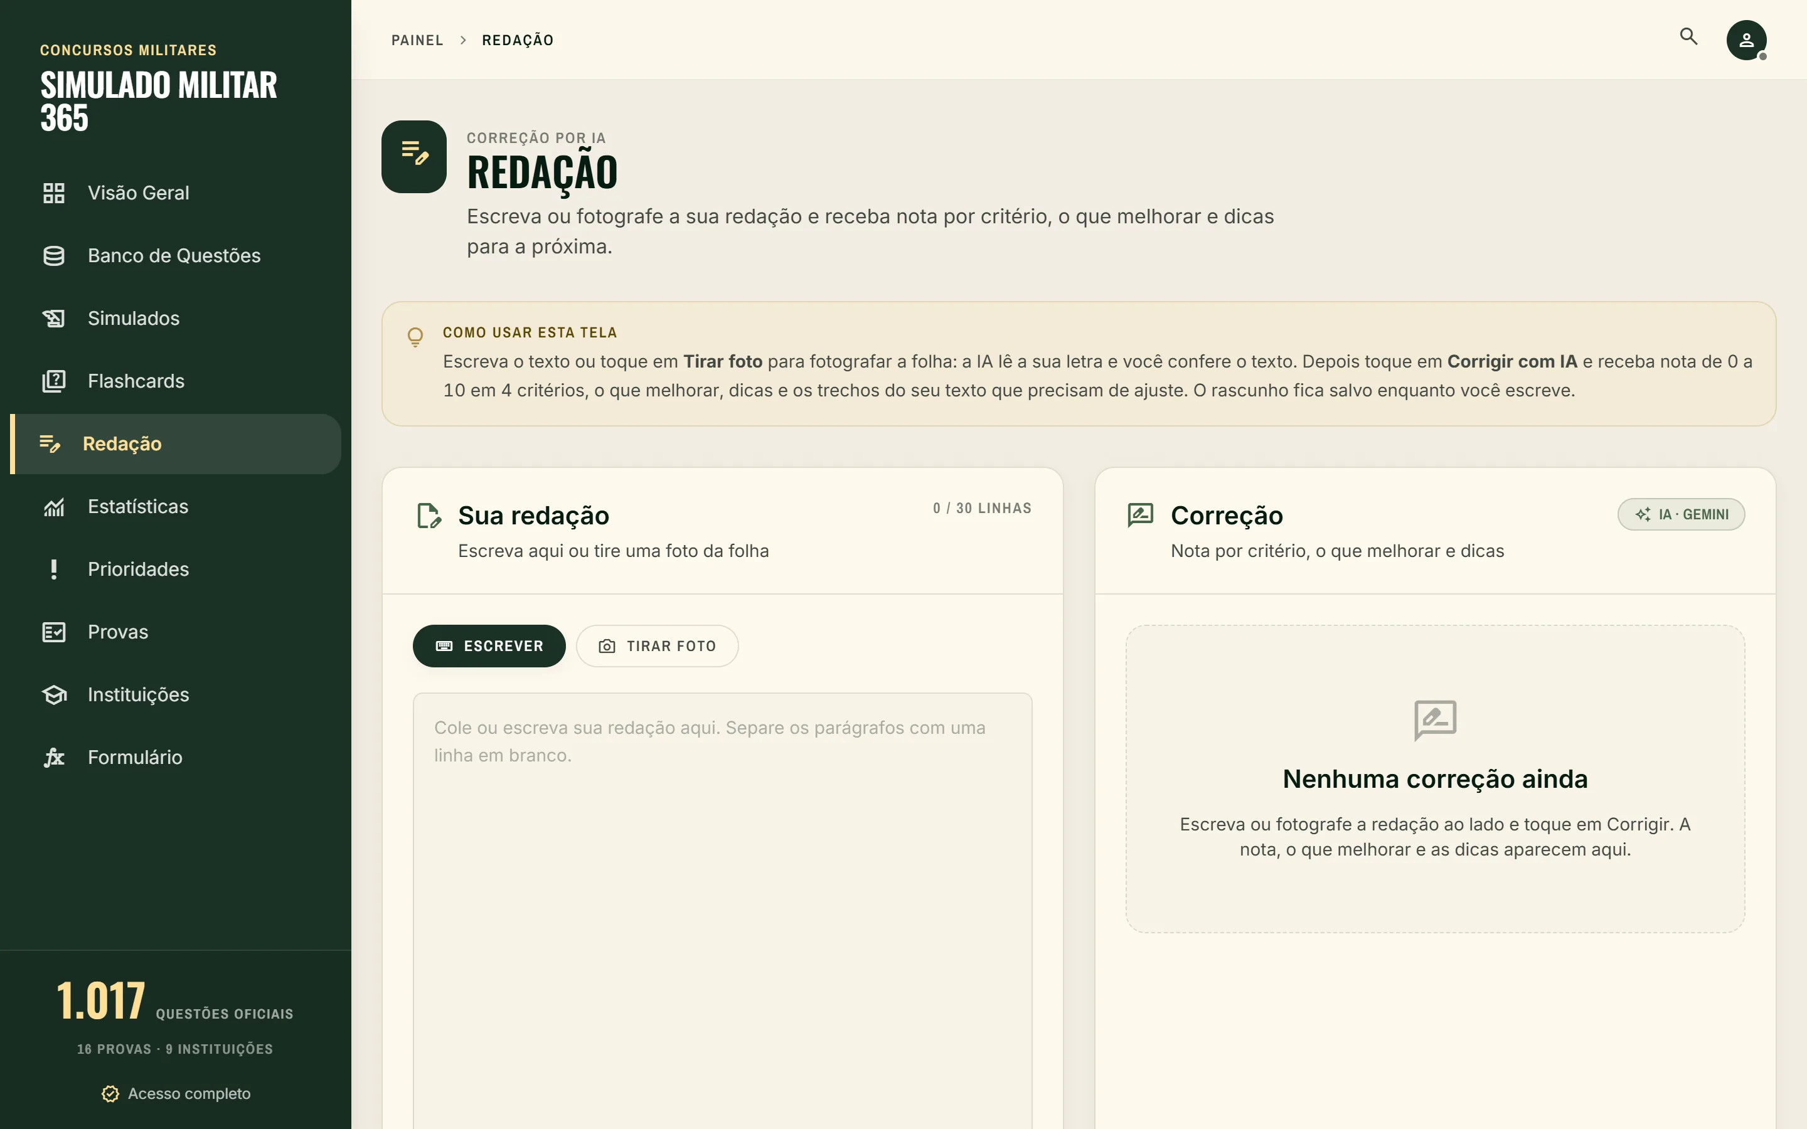Viewport: 1807px width, 1129px height.
Task: Click the Redação breadcrumb item
Action: [518, 40]
